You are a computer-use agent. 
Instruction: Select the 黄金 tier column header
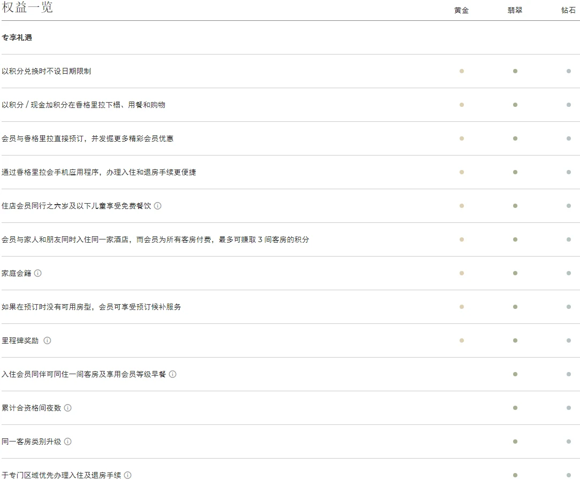[461, 10]
